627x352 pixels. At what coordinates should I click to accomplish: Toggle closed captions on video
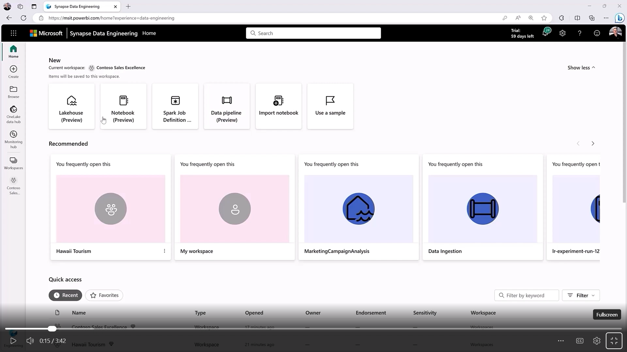[x=580, y=341]
